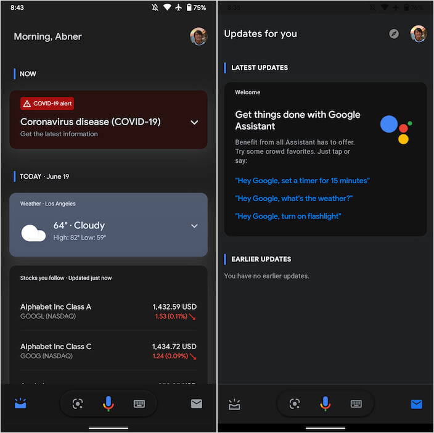Open profile avatar on Updates for you screen

click(x=419, y=34)
